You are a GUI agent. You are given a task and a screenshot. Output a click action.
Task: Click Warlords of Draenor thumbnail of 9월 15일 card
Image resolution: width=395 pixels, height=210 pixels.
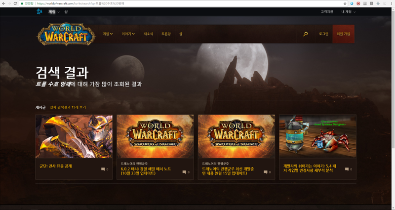point(237,136)
